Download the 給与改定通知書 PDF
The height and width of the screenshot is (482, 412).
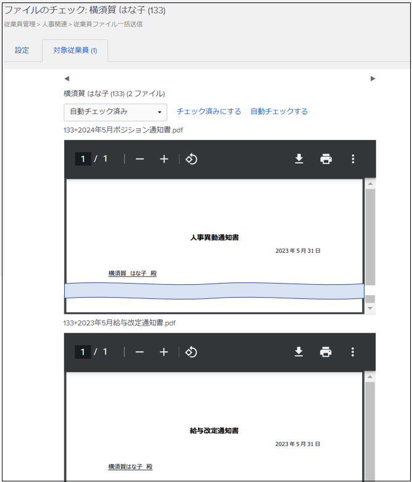299,352
